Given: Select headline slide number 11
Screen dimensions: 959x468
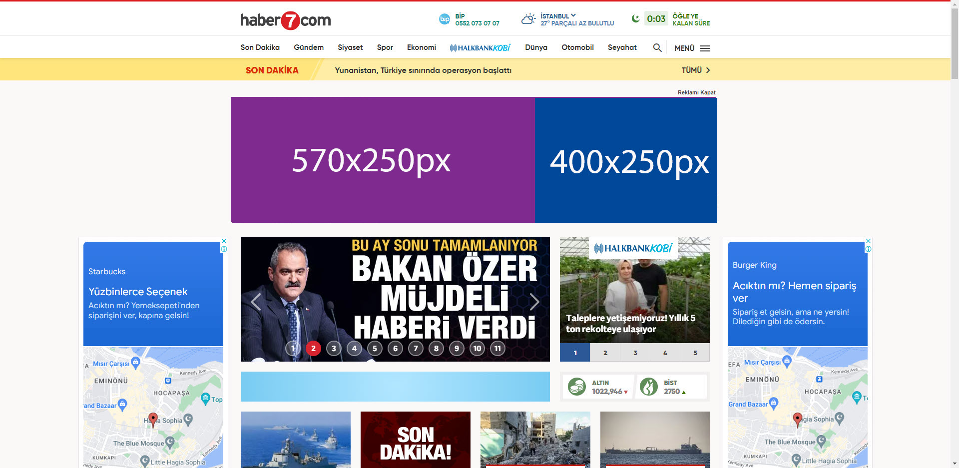Looking at the screenshot, I should (x=497, y=349).
